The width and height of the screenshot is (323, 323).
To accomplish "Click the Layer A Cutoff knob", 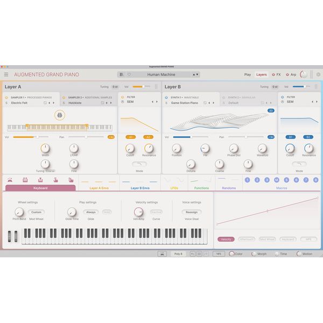I will click(130, 149).
